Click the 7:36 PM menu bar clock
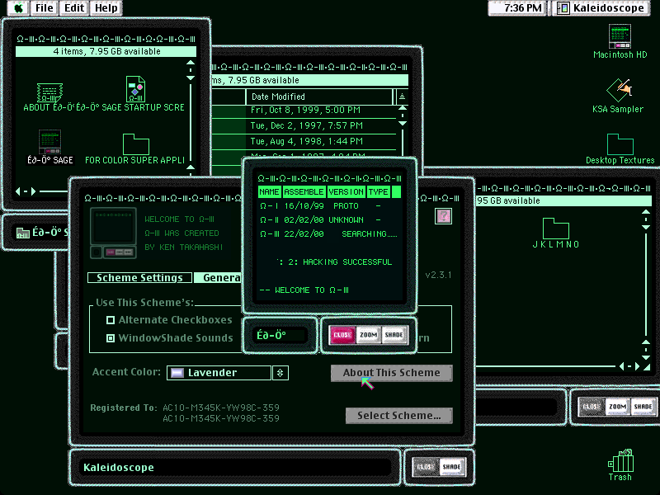The width and height of the screenshot is (660, 495). (x=518, y=8)
